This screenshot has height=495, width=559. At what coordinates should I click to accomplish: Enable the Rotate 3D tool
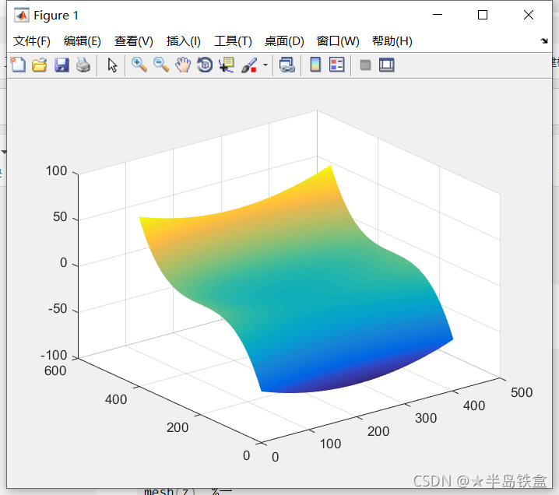205,65
